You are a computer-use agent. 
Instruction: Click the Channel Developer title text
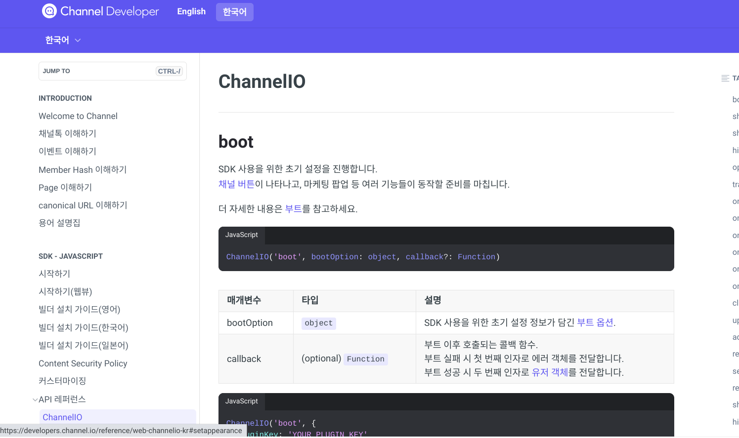[110, 11]
